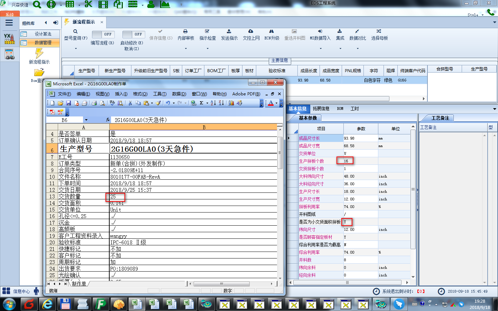
Task: Click the green magnifier search icon in top toolbar
Action: click(37, 4)
